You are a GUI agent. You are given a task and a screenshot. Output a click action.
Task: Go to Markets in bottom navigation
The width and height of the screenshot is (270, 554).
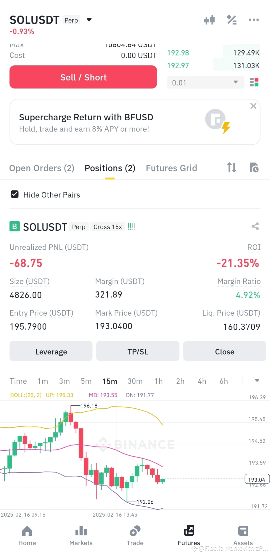point(81,536)
